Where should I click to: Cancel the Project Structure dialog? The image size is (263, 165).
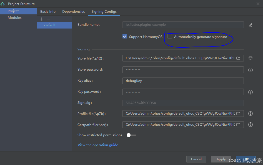(x=196, y=159)
